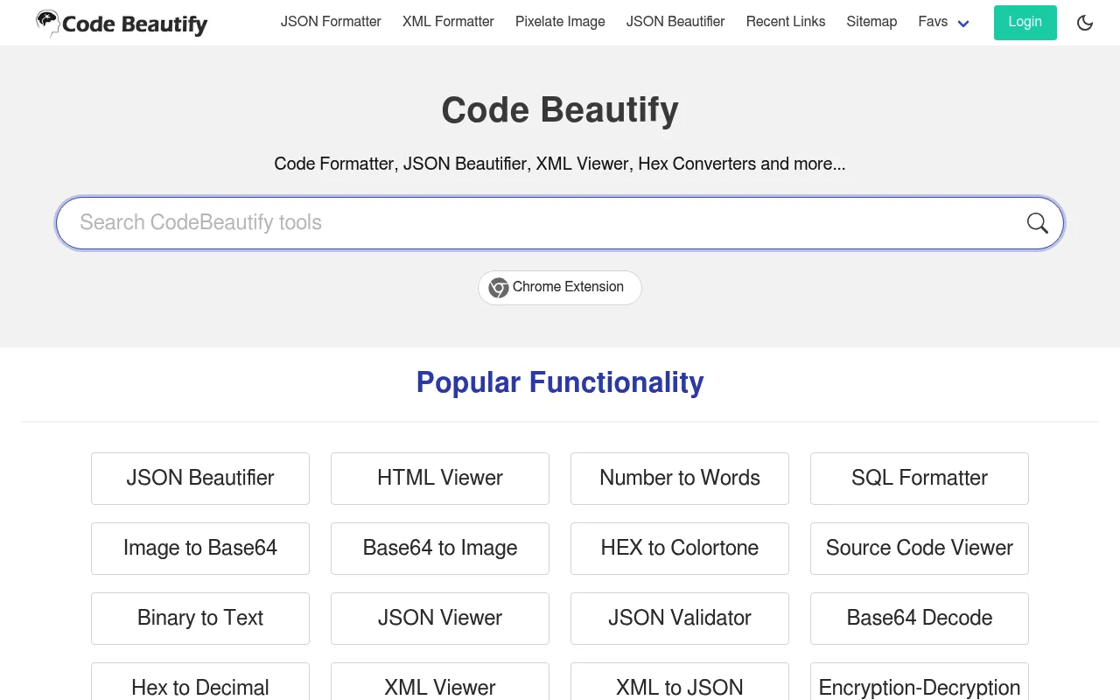
Task: Open Source Code Viewer tool
Action: (920, 549)
